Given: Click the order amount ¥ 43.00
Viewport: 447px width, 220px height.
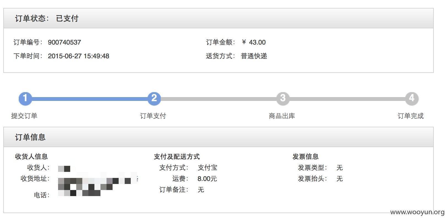Looking at the screenshot, I should [254, 42].
